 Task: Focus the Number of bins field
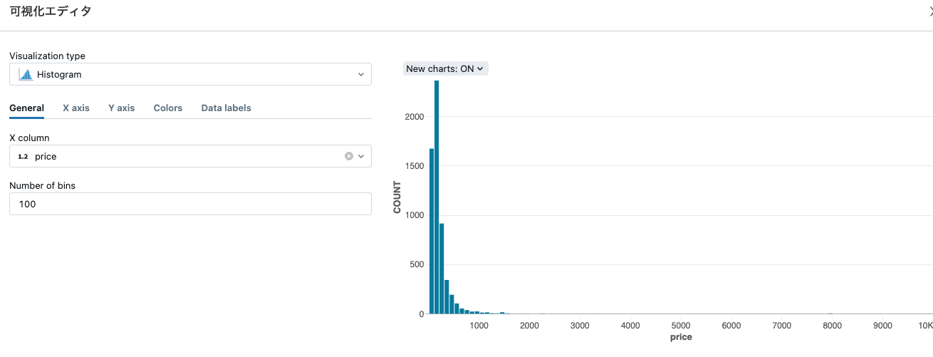(x=190, y=204)
